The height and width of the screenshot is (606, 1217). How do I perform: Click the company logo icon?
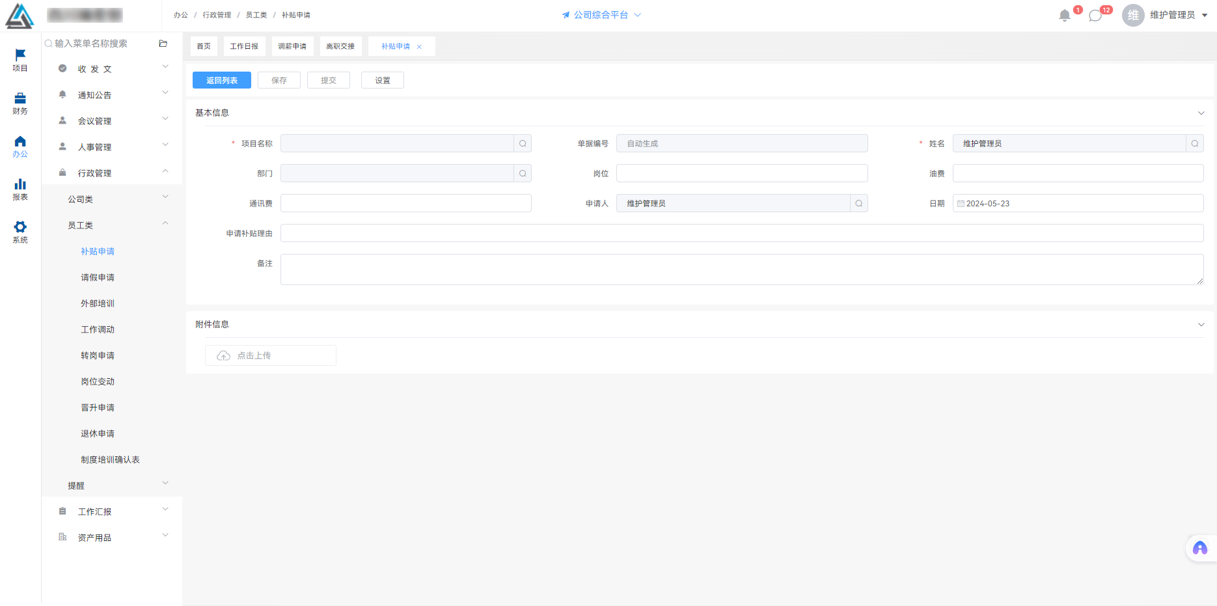pos(20,16)
